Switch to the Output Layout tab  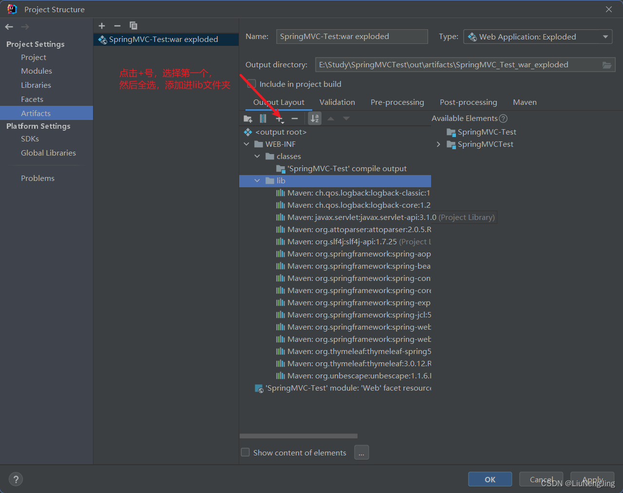pos(279,102)
